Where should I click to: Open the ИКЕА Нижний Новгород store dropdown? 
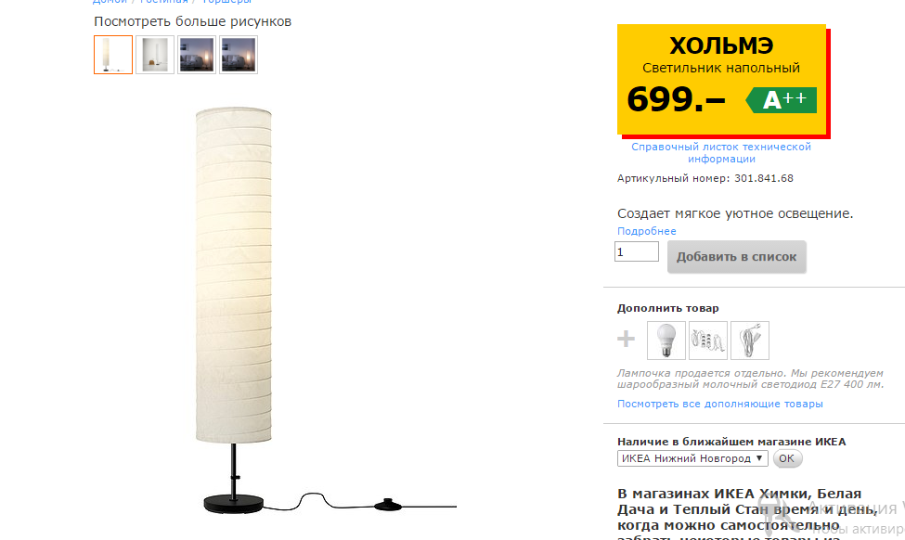[692, 458]
